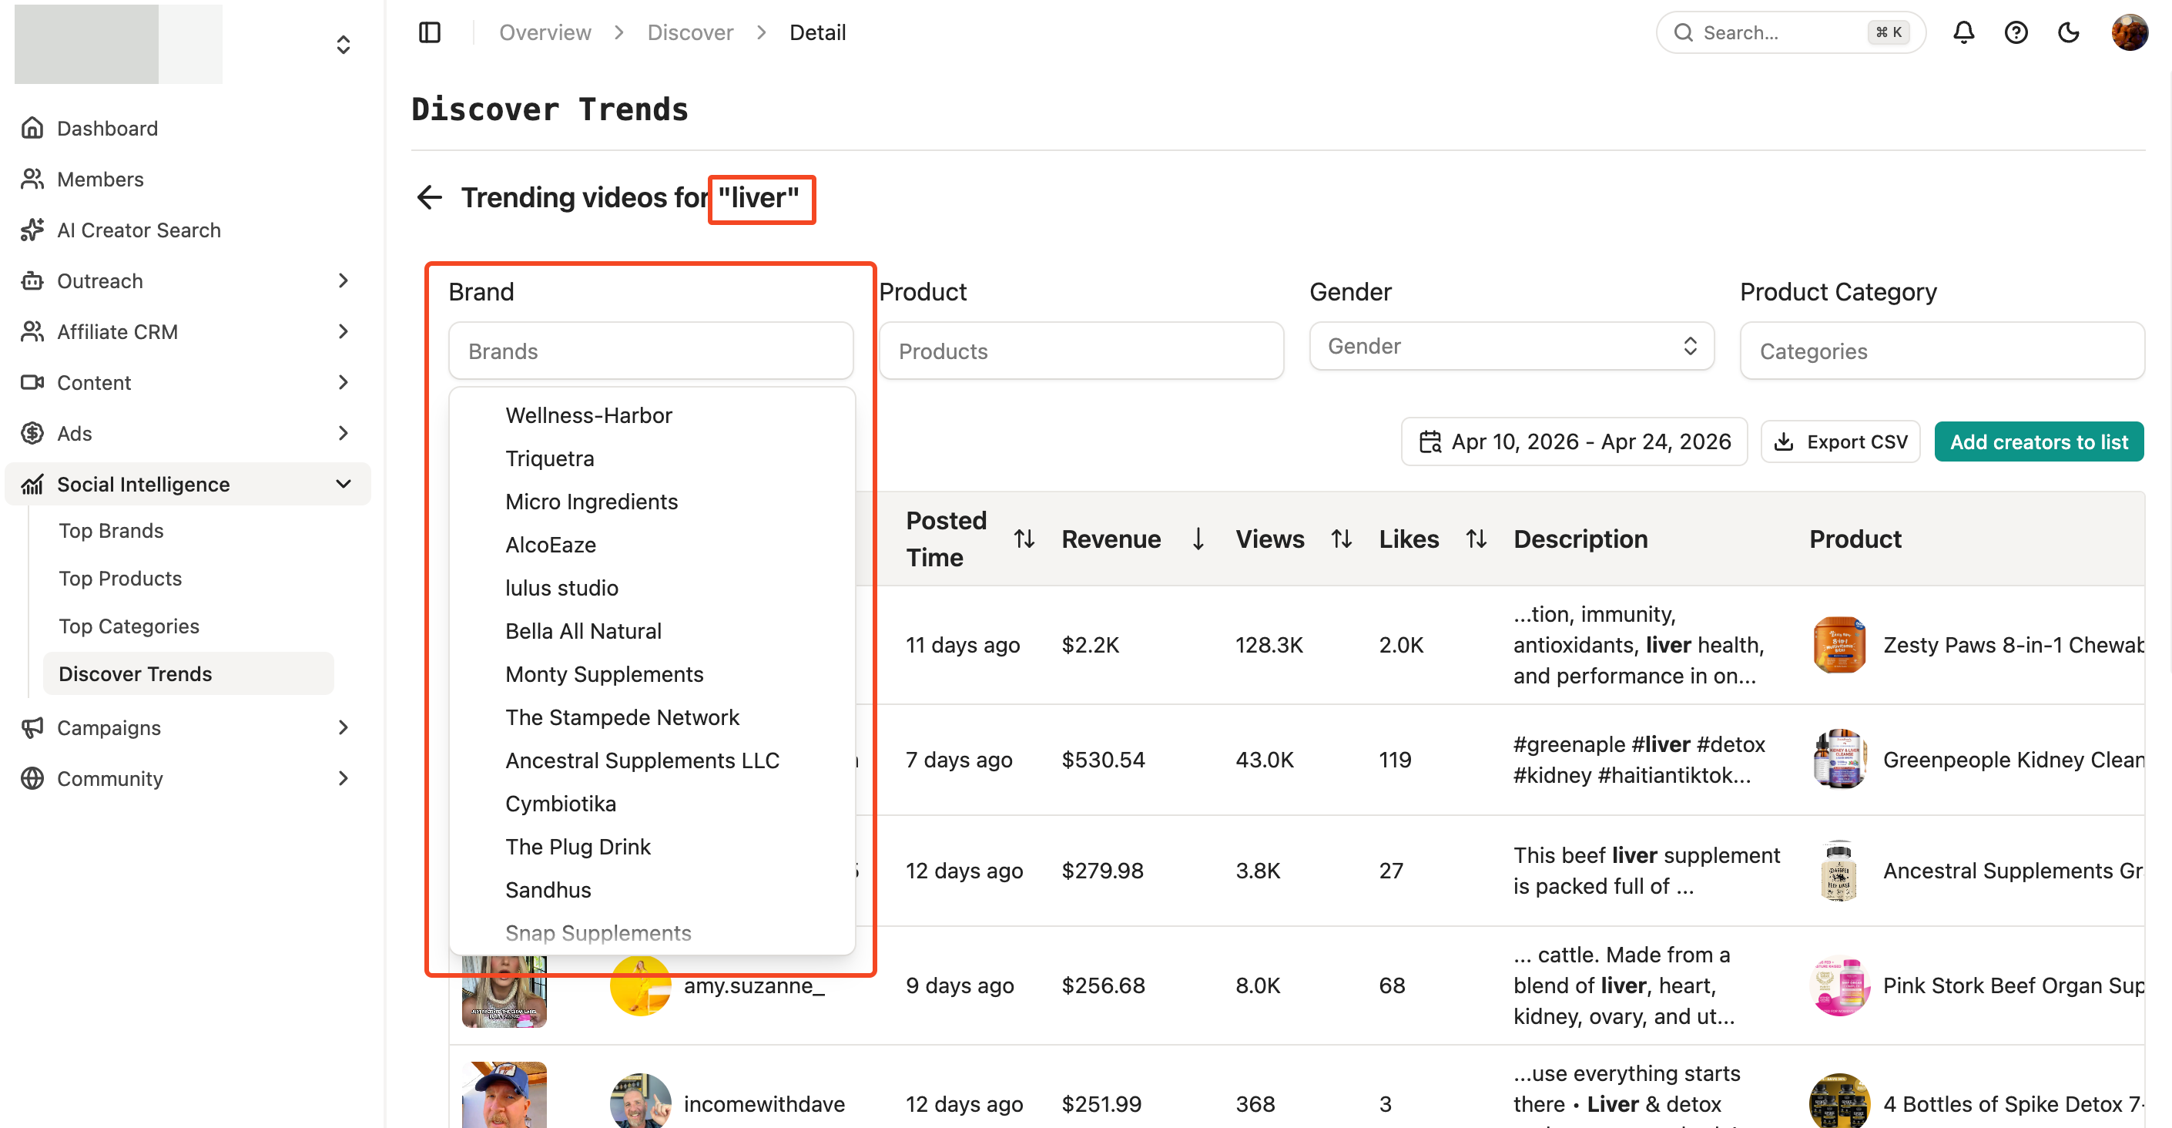Select Ancestral Supplements LLC brand option
Image resolution: width=2172 pixels, height=1128 pixels.
coord(642,760)
